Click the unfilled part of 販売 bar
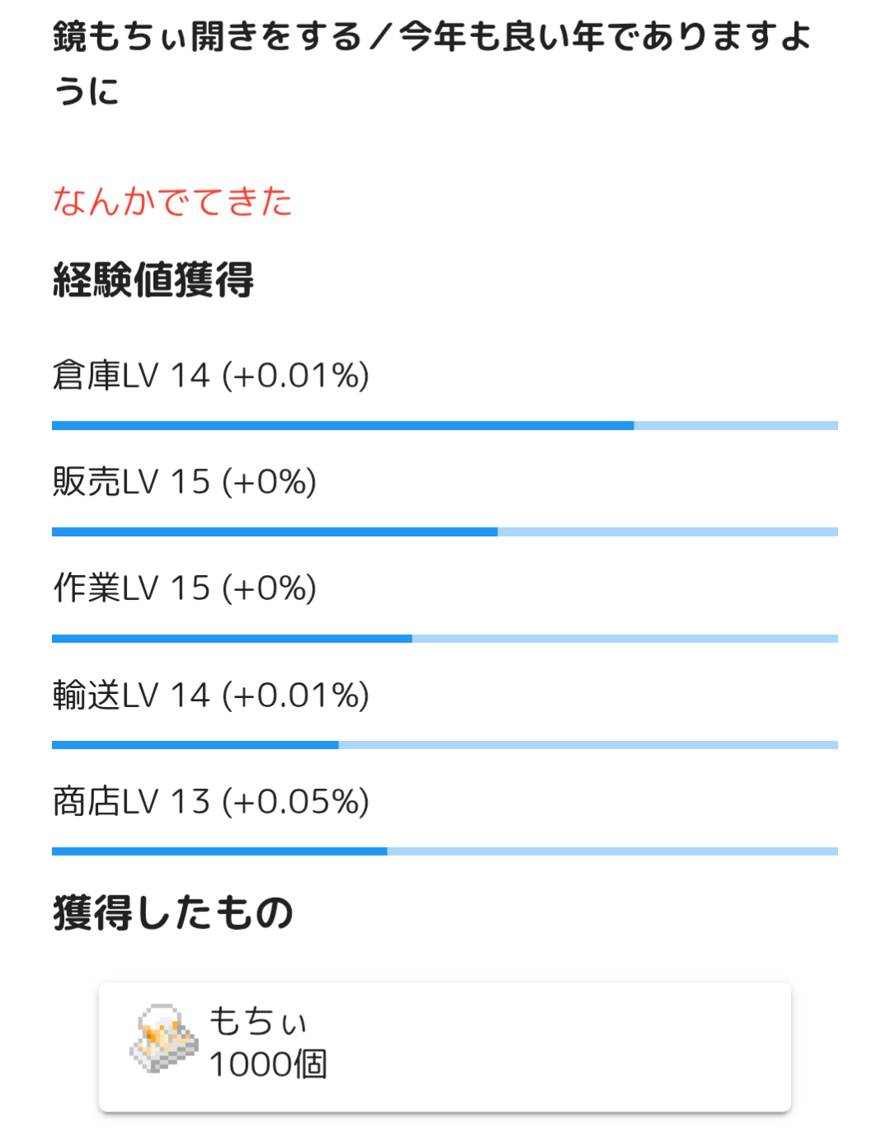The width and height of the screenshot is (890, 1137). 667,532
